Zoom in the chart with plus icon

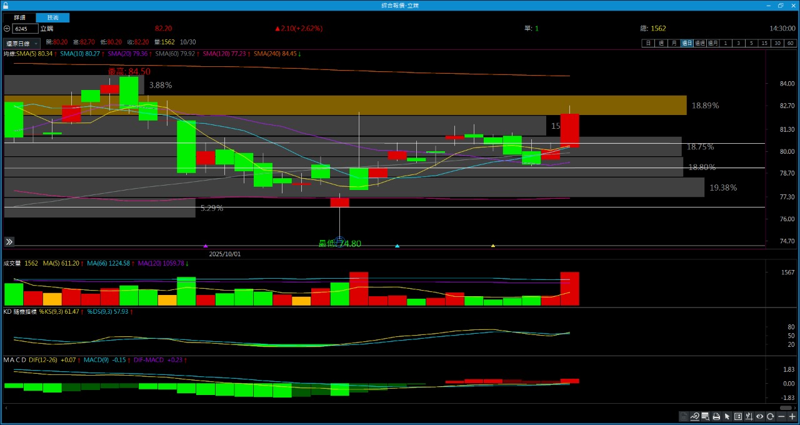point(792,416)
